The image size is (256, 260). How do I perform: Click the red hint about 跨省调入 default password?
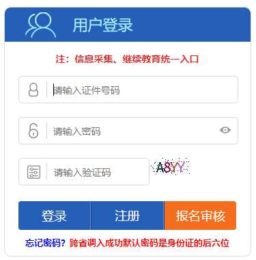150,243
